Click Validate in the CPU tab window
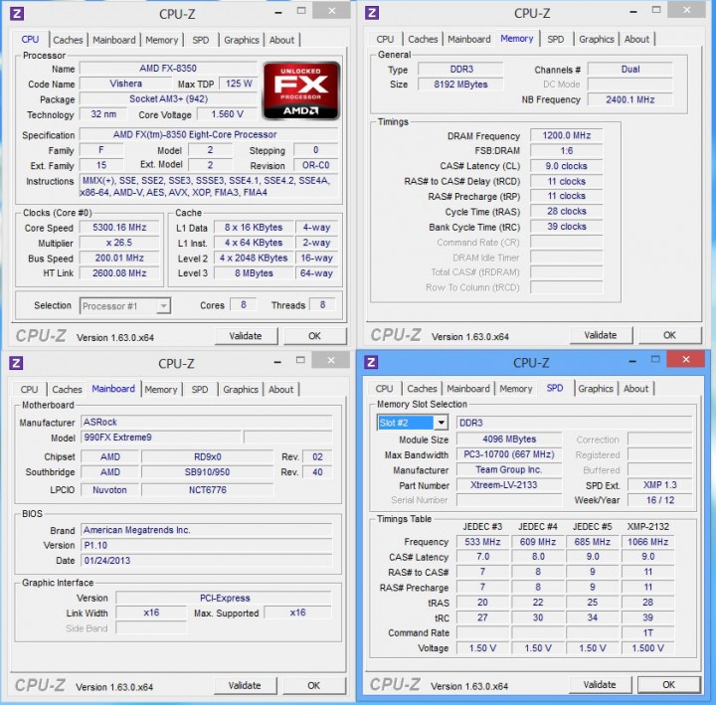This screenshot has height=705, width=716. click(246, 336)
